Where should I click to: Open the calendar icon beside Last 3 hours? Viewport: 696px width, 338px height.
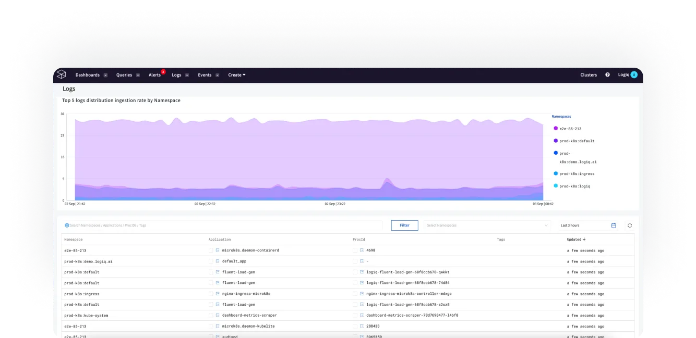[x=614, y=226]
